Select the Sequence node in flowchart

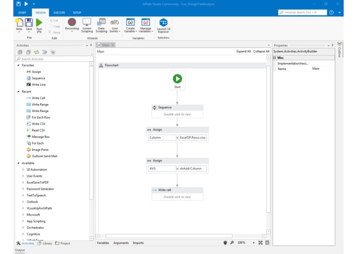coord(177,111)
